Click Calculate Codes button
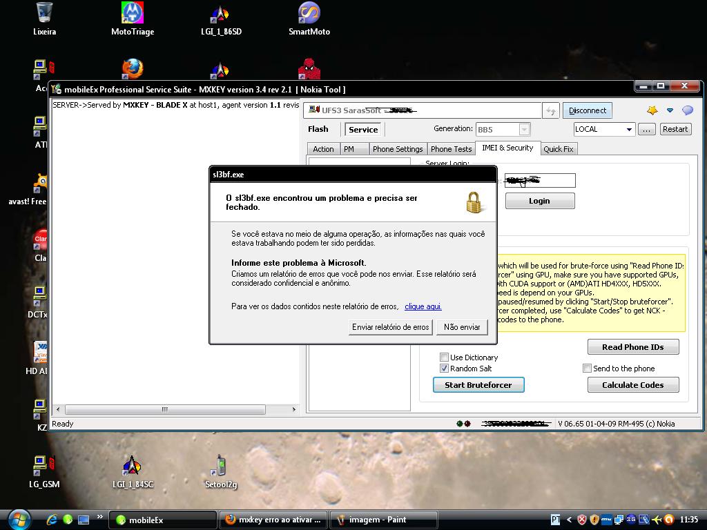The height and width of the screenshot is (530, 707). tap(633, 385)
